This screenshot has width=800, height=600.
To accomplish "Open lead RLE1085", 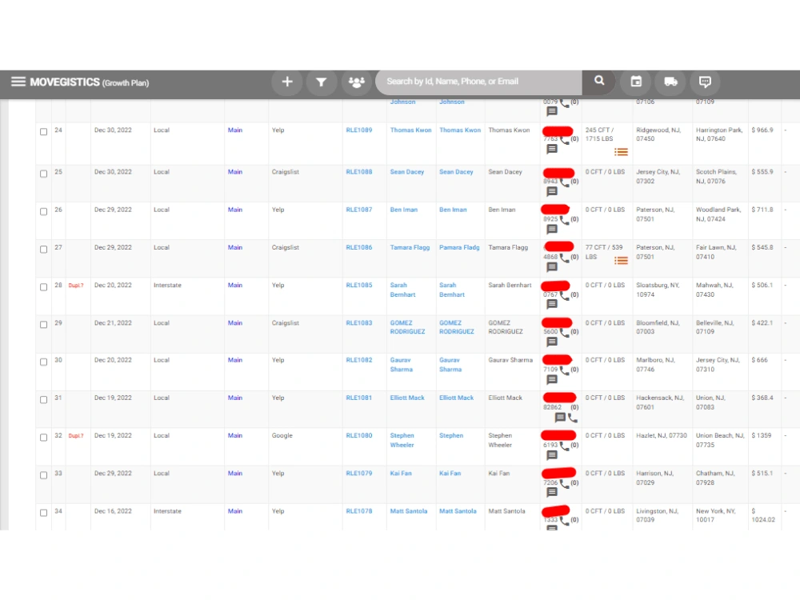I will coord(359,286).
